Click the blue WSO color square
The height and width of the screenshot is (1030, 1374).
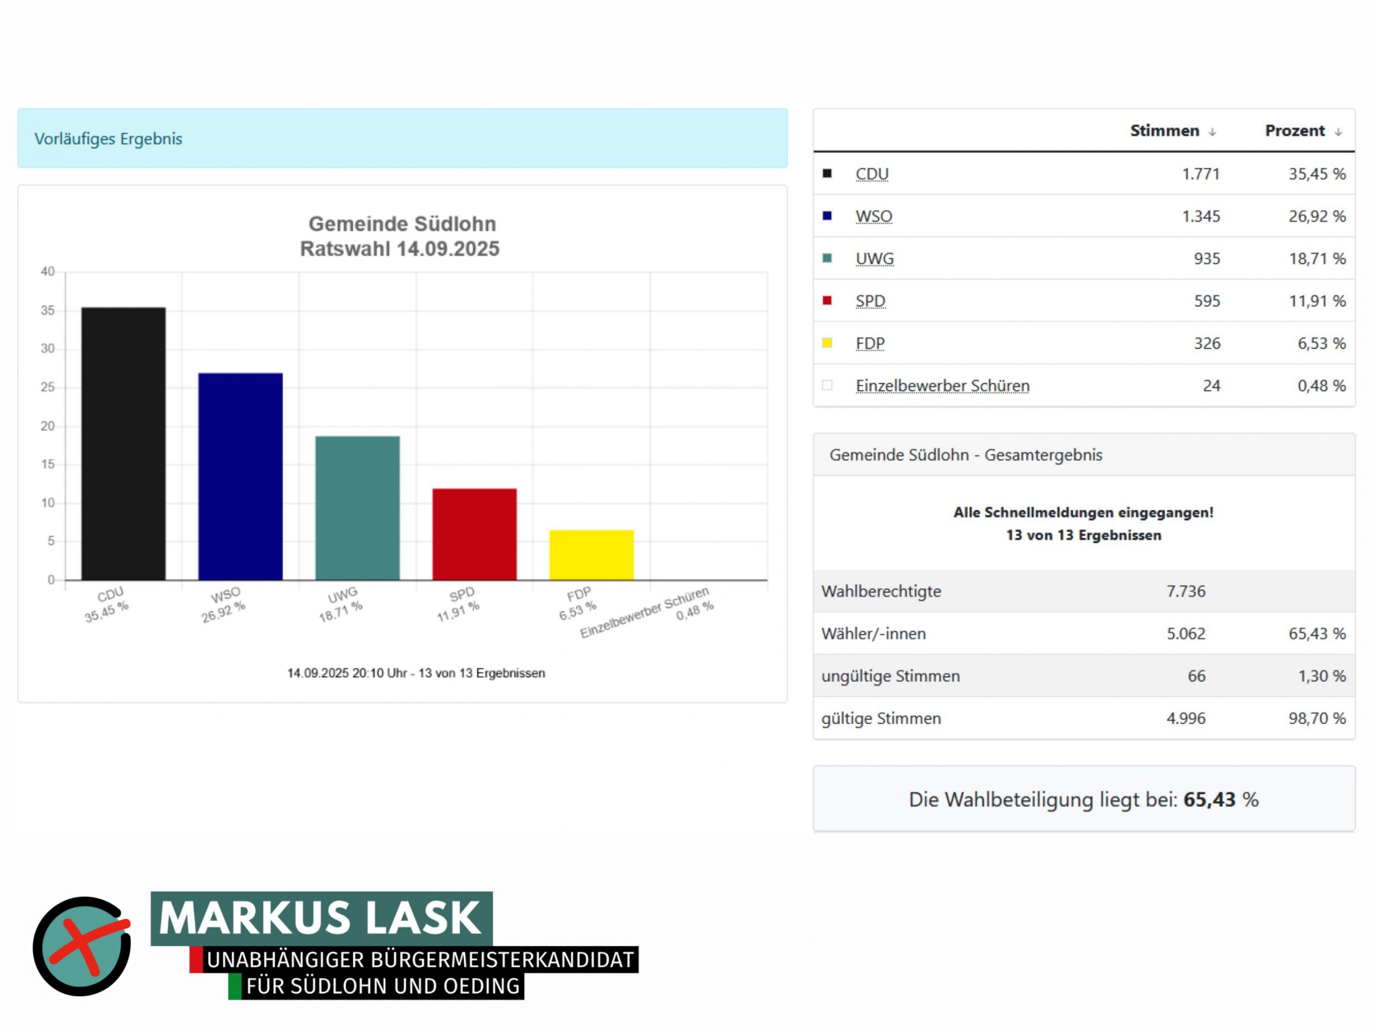coord(827,216)
